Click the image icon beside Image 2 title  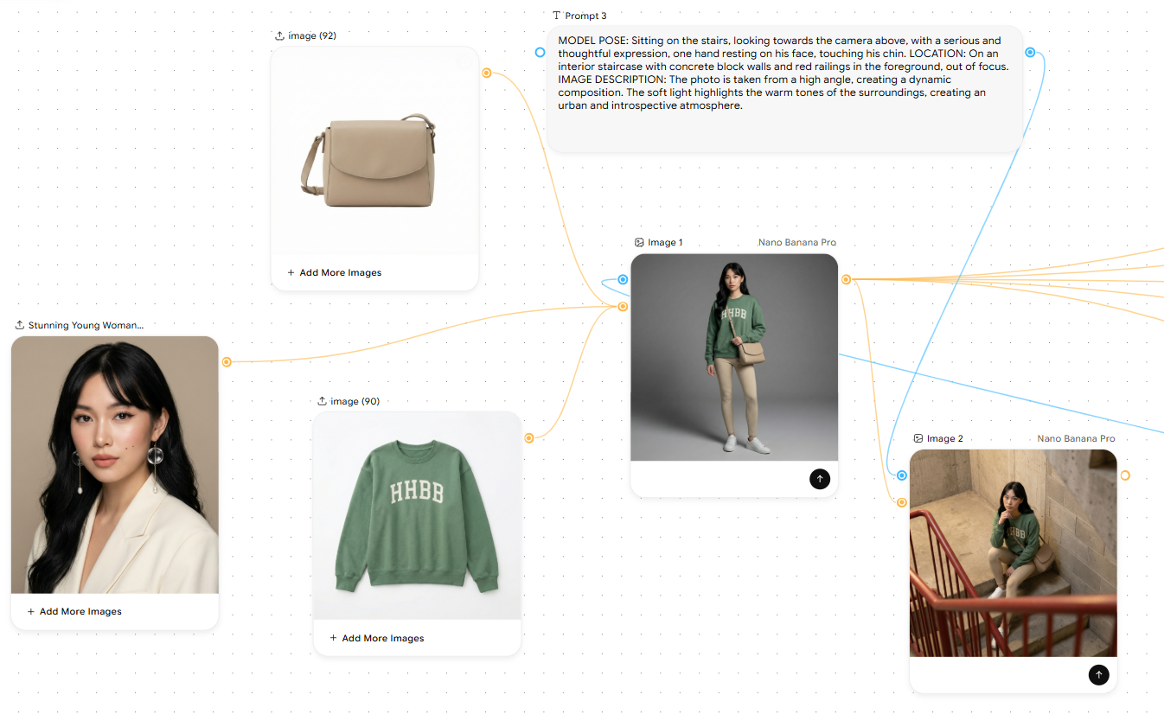click(x=918, y=439)
